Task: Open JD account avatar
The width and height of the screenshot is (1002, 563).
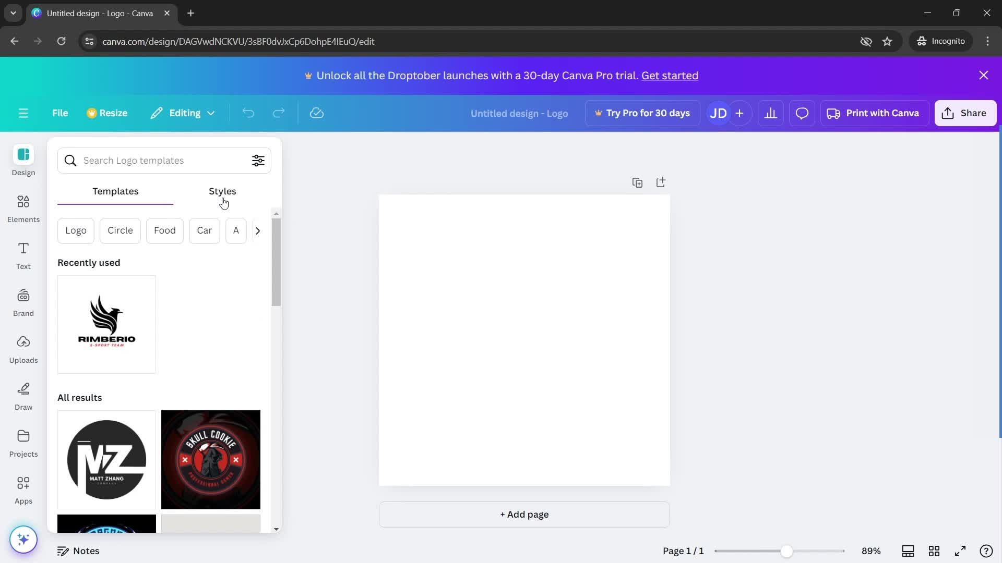Action: tap(719, 113)
